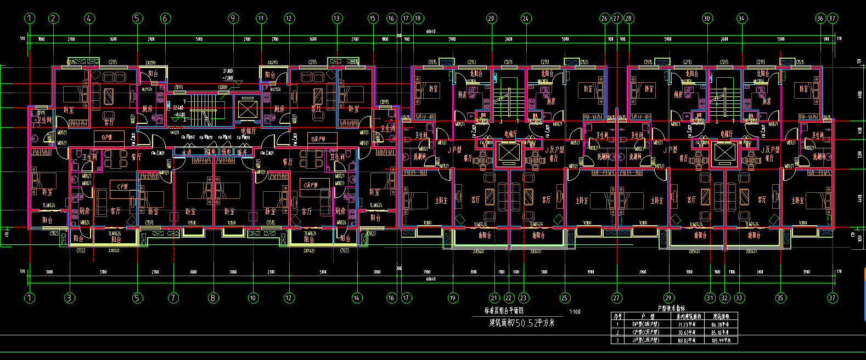Click the 标准层组合平面图 drawing title

point(503,311)
